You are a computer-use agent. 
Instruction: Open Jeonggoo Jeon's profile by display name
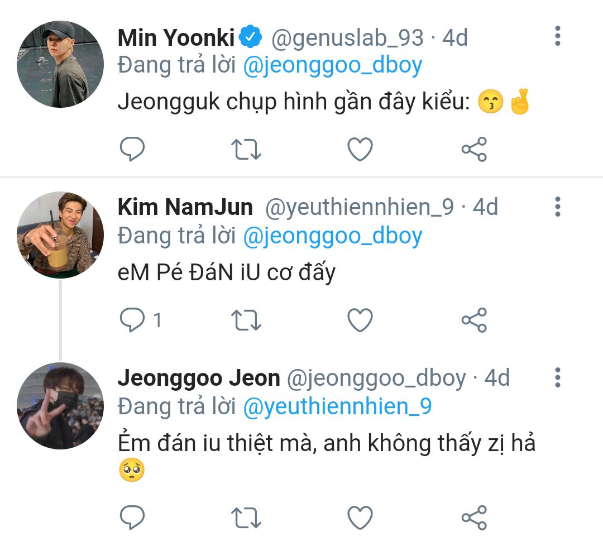pos(199,378)
